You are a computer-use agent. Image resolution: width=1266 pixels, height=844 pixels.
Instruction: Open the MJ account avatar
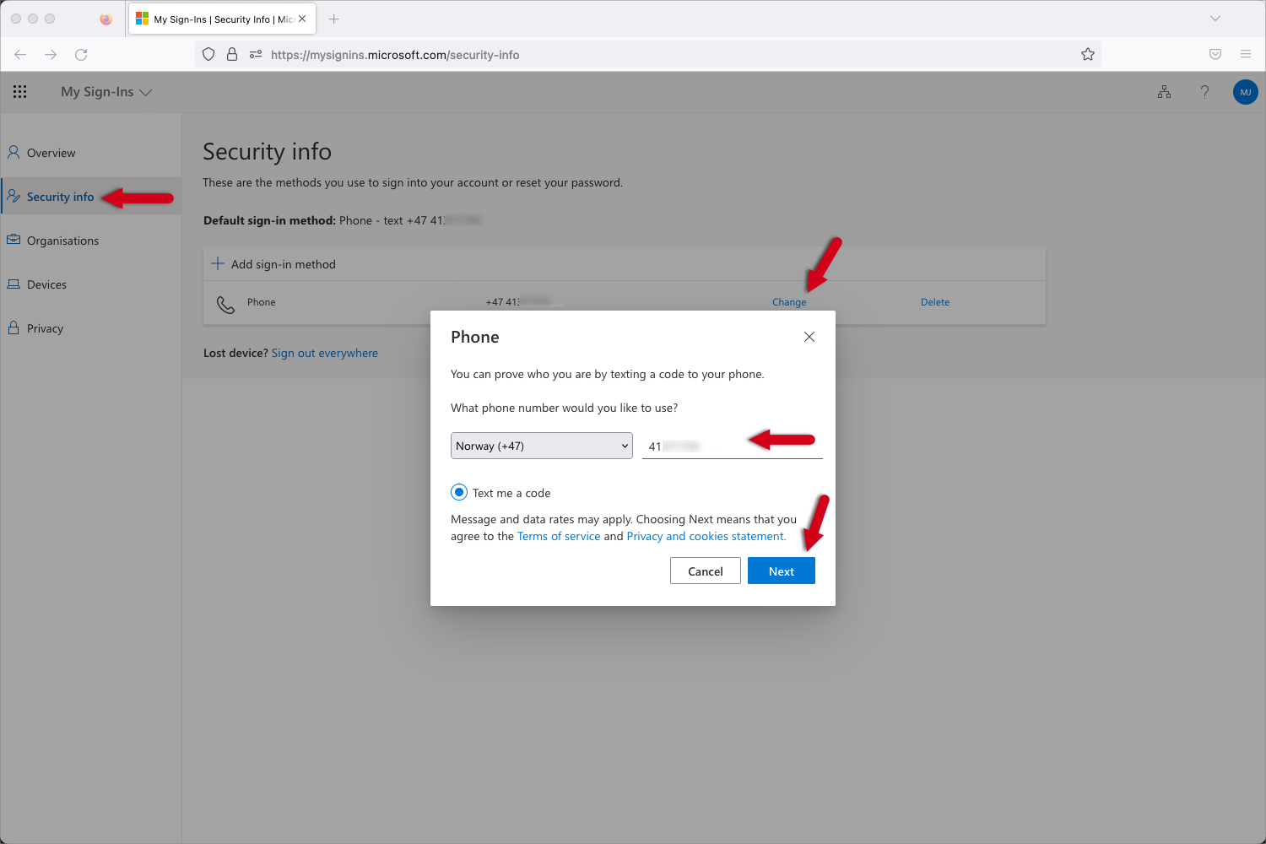[1245, 92]
